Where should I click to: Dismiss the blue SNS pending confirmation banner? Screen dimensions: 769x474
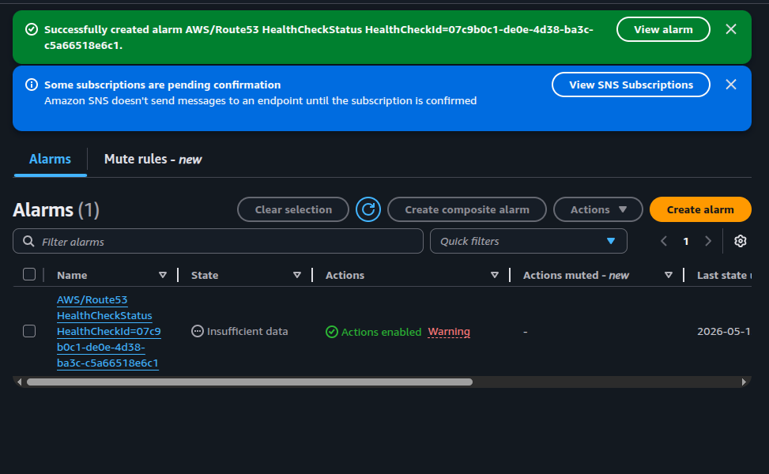pyautogui.click(x=731, y=85)
